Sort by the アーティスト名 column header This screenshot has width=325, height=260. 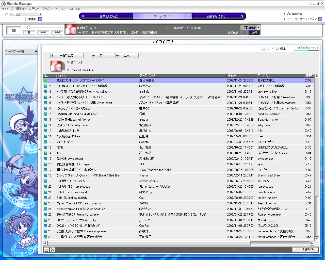click(183, 76)
